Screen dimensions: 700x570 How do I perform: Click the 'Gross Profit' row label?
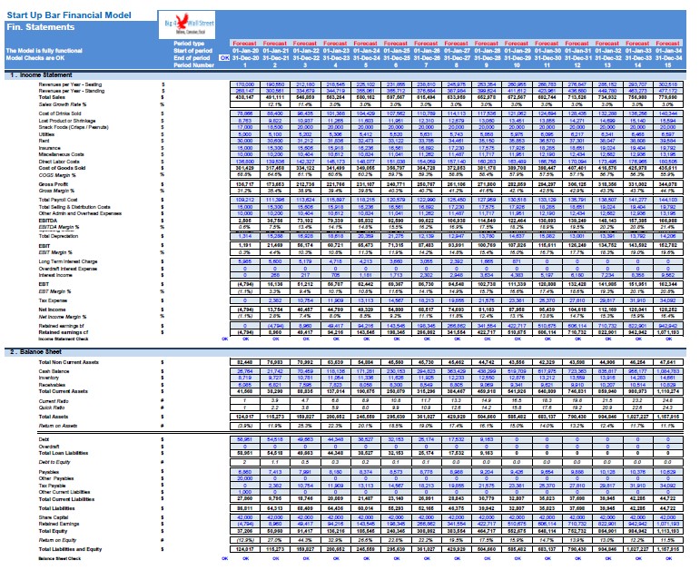[54, 184]
